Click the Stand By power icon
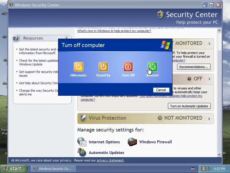Viewport: 230px width, 173px height. coord(103,67)
